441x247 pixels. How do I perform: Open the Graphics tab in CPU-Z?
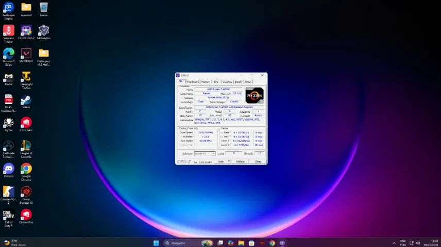(227, 82)
